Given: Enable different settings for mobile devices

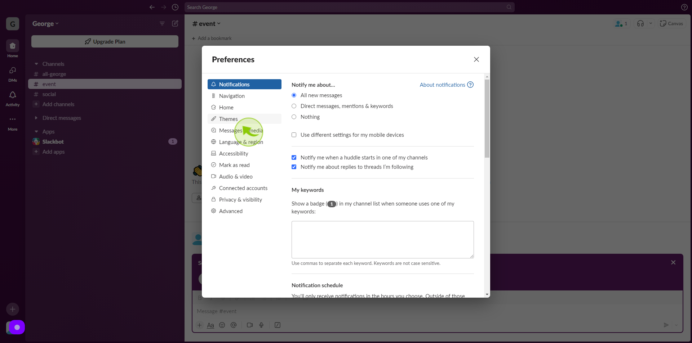Looking at the screenshot, I should click(294, 135).
